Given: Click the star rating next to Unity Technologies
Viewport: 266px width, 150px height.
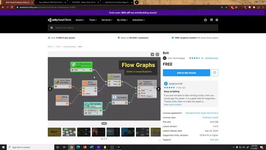Looking at the screenshot, I should [x=195, y=58].
